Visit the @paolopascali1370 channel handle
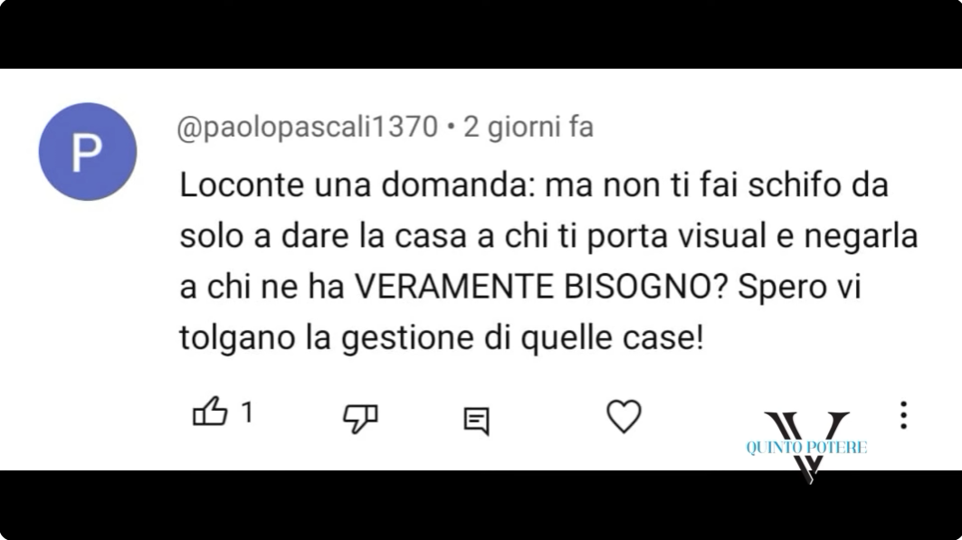This screenshot has width=962, height=540. click(x=308, y=128)
